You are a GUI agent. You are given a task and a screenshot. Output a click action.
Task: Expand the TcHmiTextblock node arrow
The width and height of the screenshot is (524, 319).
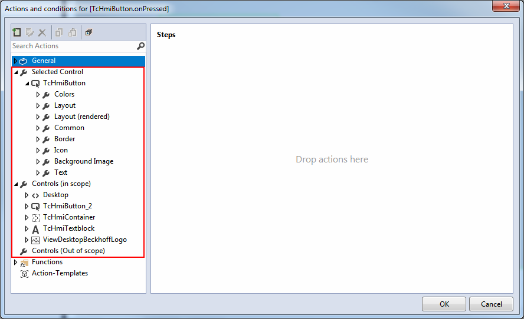[27, 229]
